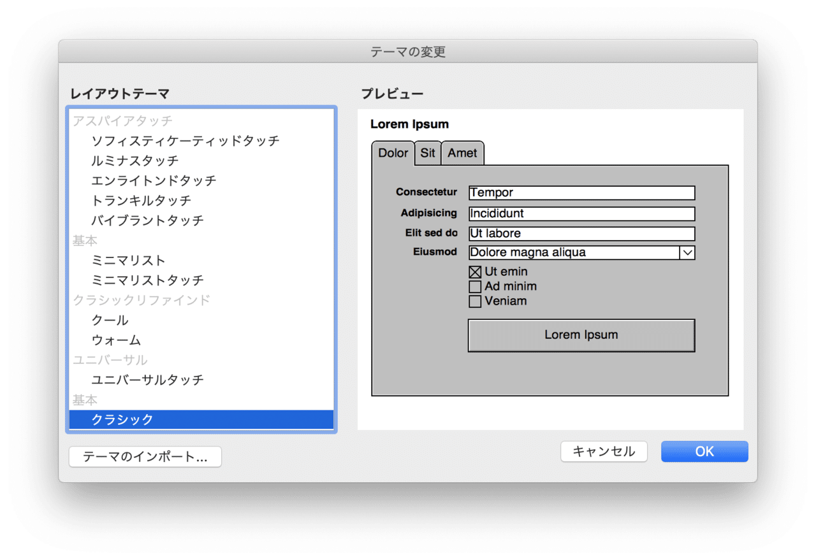Viewport: 816px width, 560px height.
Task: Click テーマのインポート to import a theme
Action: (x=145, y=457)
